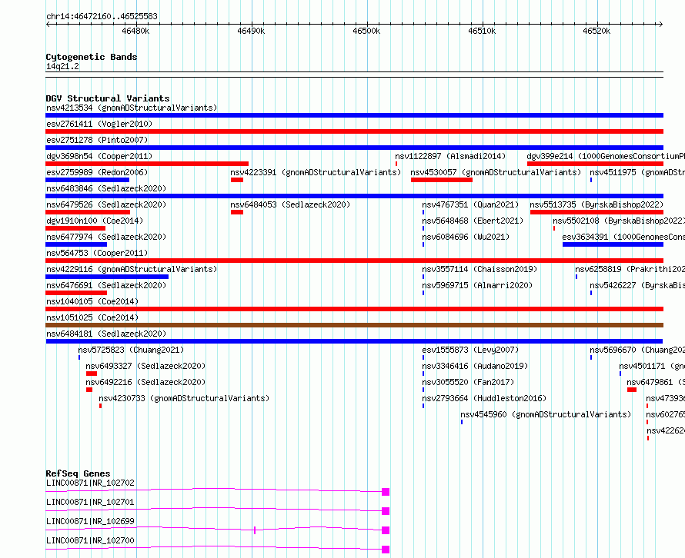Viewport: 685px width, 558px height.
Task: Open the esv1555873 (Levy2007) label
Action: pyautogui.click(x=470, y=350)
